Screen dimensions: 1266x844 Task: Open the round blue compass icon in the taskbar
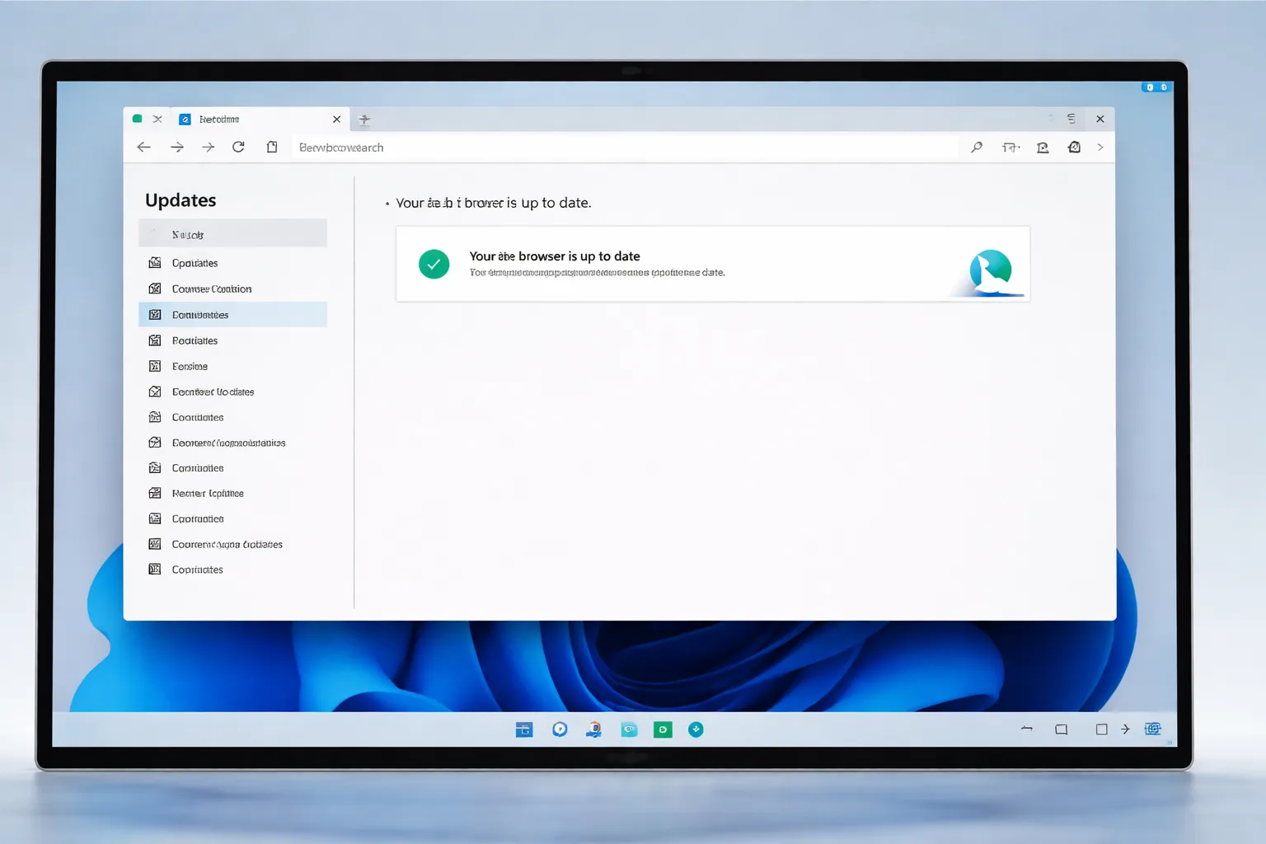(x=560, y=729)
